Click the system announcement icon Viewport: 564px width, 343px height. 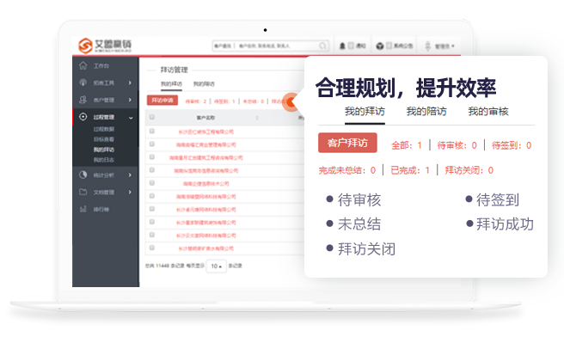pyautogui.click(x=380, y=46)
